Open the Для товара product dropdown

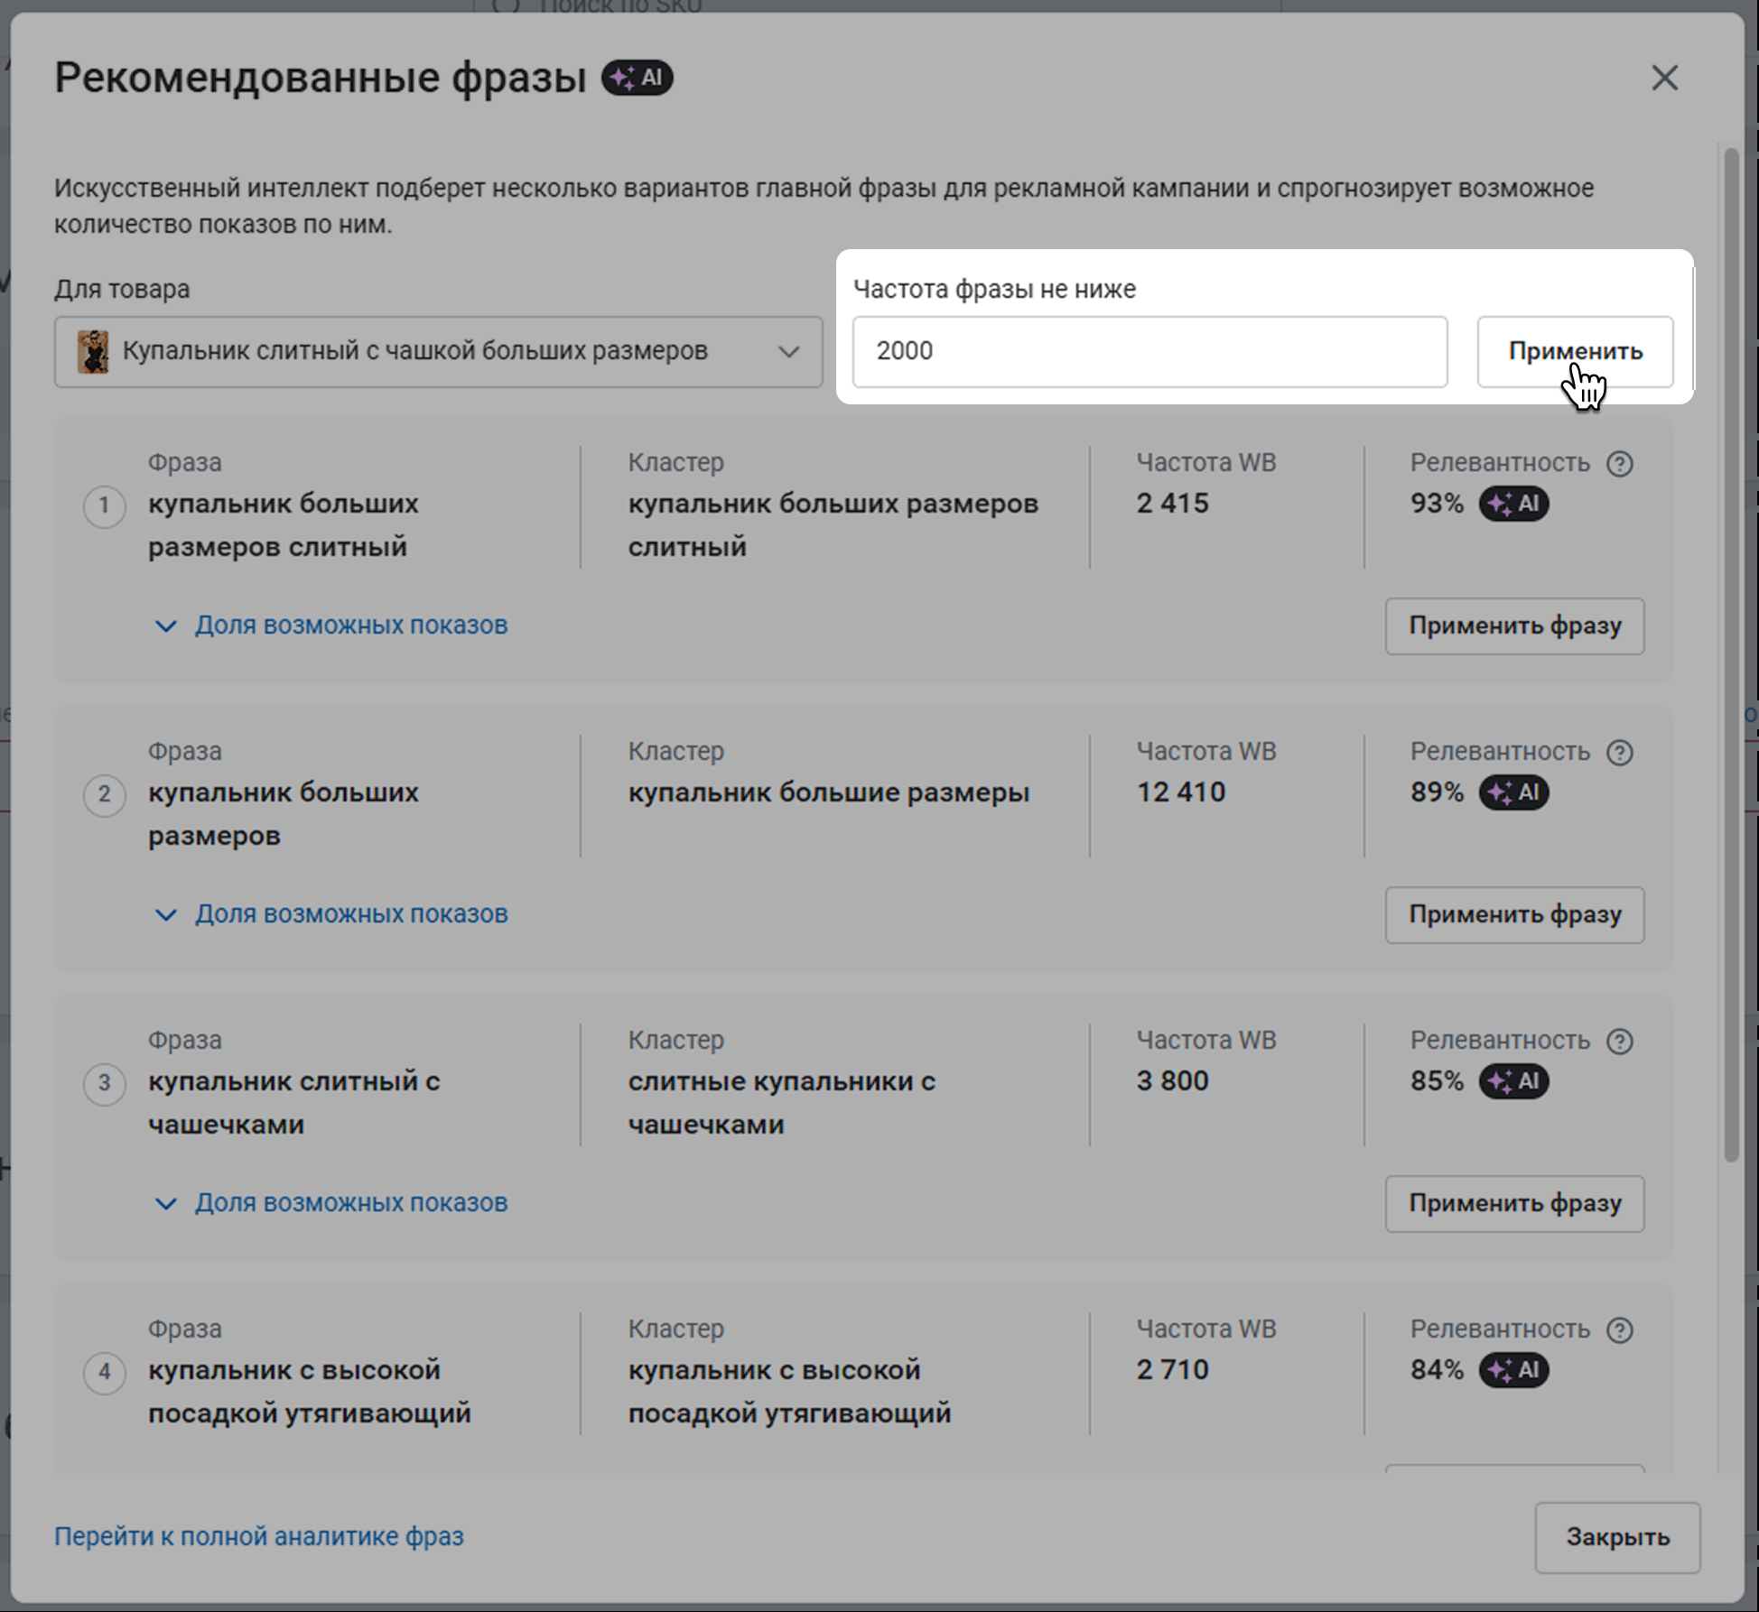[x=438, y=351]
